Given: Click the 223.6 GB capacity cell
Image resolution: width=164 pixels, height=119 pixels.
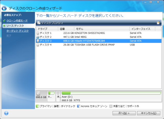Looking at the screenshot, I should pyautogui.click(x=68, y=33).
